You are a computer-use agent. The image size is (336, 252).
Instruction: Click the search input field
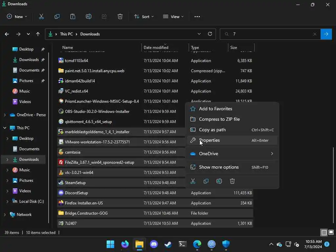(x=271, y=34)
